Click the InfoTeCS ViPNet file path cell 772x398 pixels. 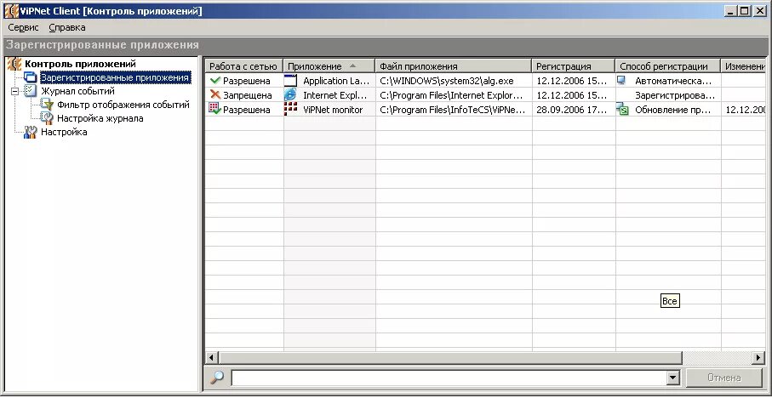pyautogui.click(x=454, y=110)
